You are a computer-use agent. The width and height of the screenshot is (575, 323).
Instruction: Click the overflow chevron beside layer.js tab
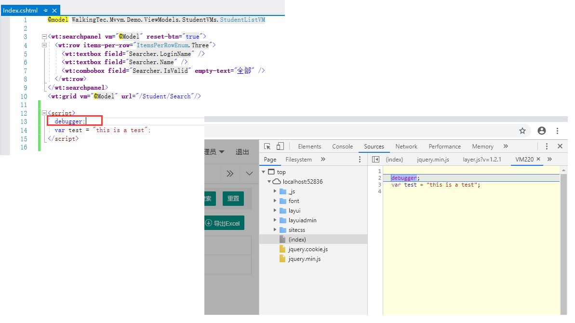(550, 159)
